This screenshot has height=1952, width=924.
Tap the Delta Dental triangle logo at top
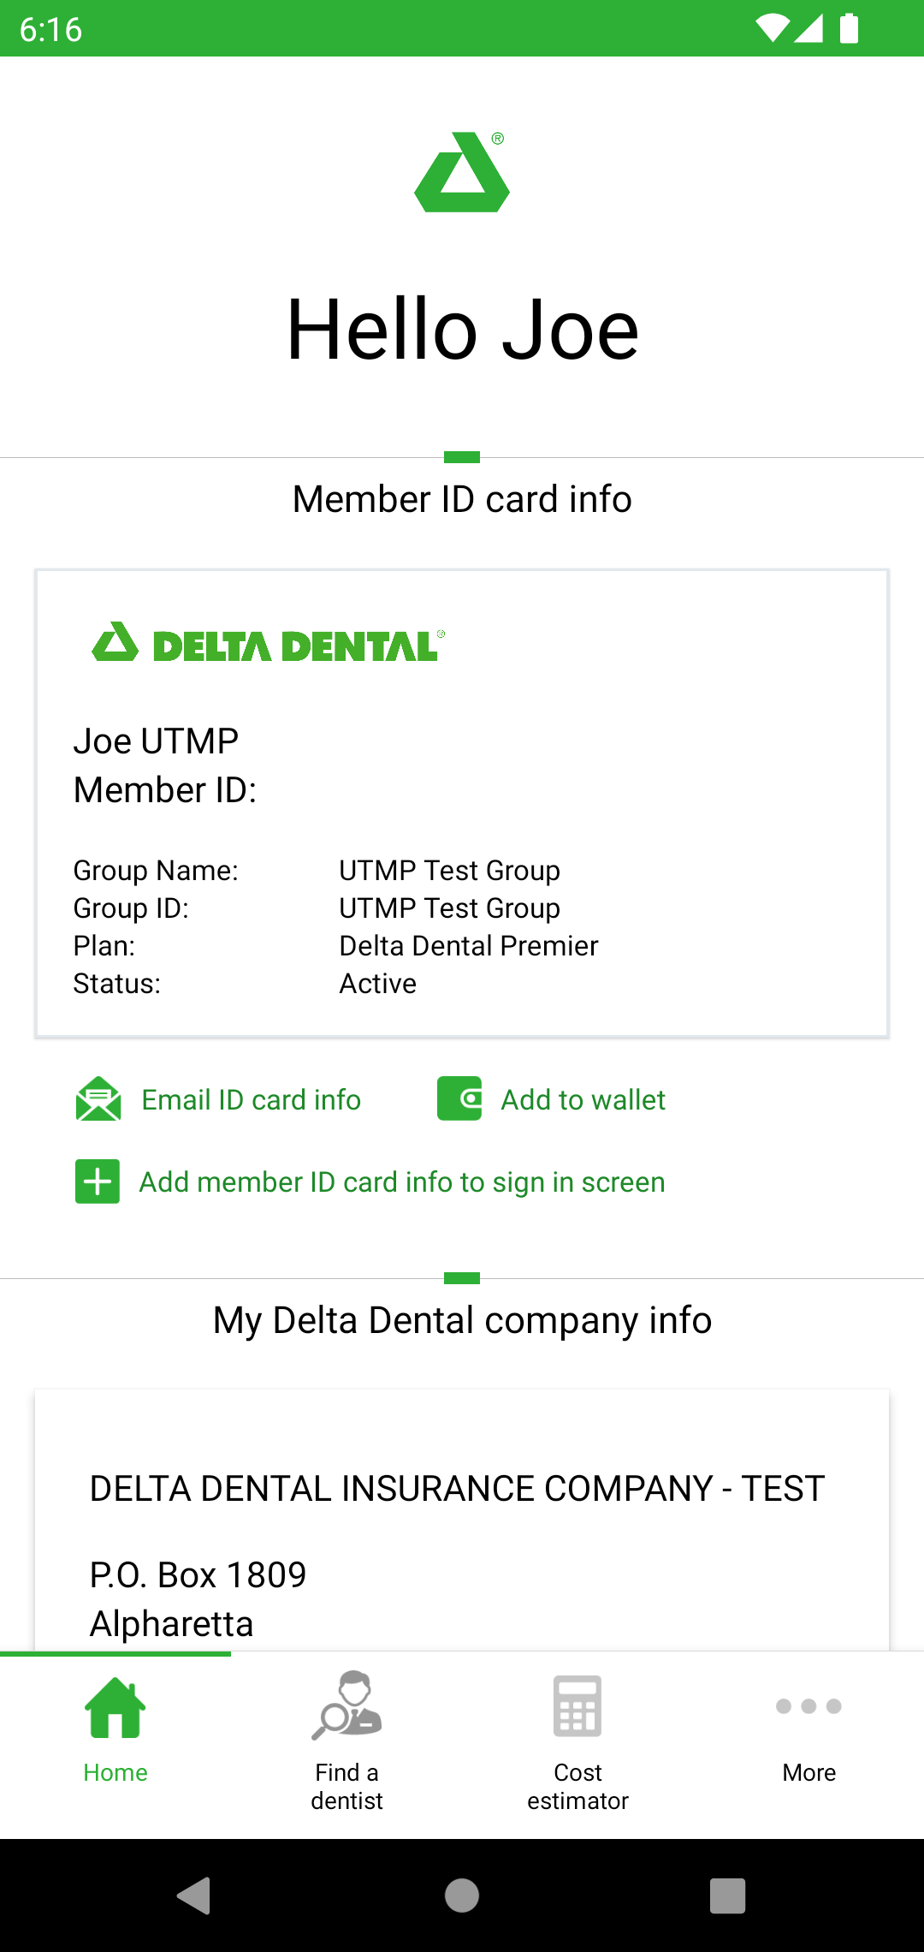click(462, 171)
